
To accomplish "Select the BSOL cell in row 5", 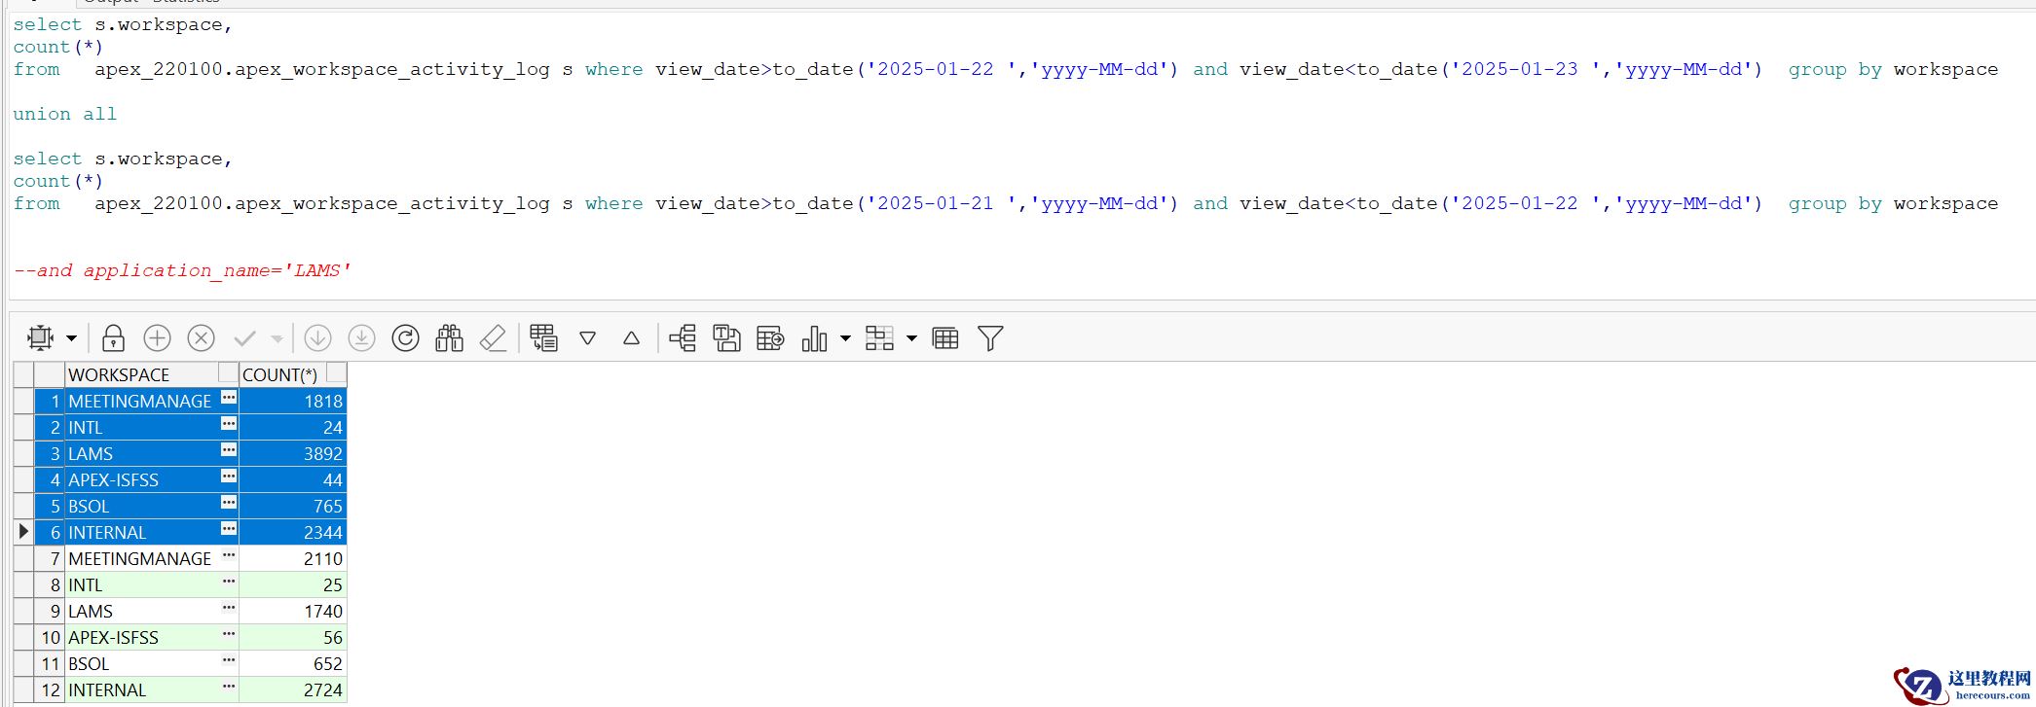I will (x=152, y=506).
